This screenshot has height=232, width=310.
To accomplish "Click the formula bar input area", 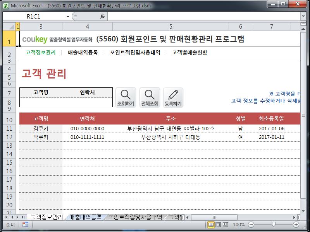I will pyautogui.click(x=204, y=16).
